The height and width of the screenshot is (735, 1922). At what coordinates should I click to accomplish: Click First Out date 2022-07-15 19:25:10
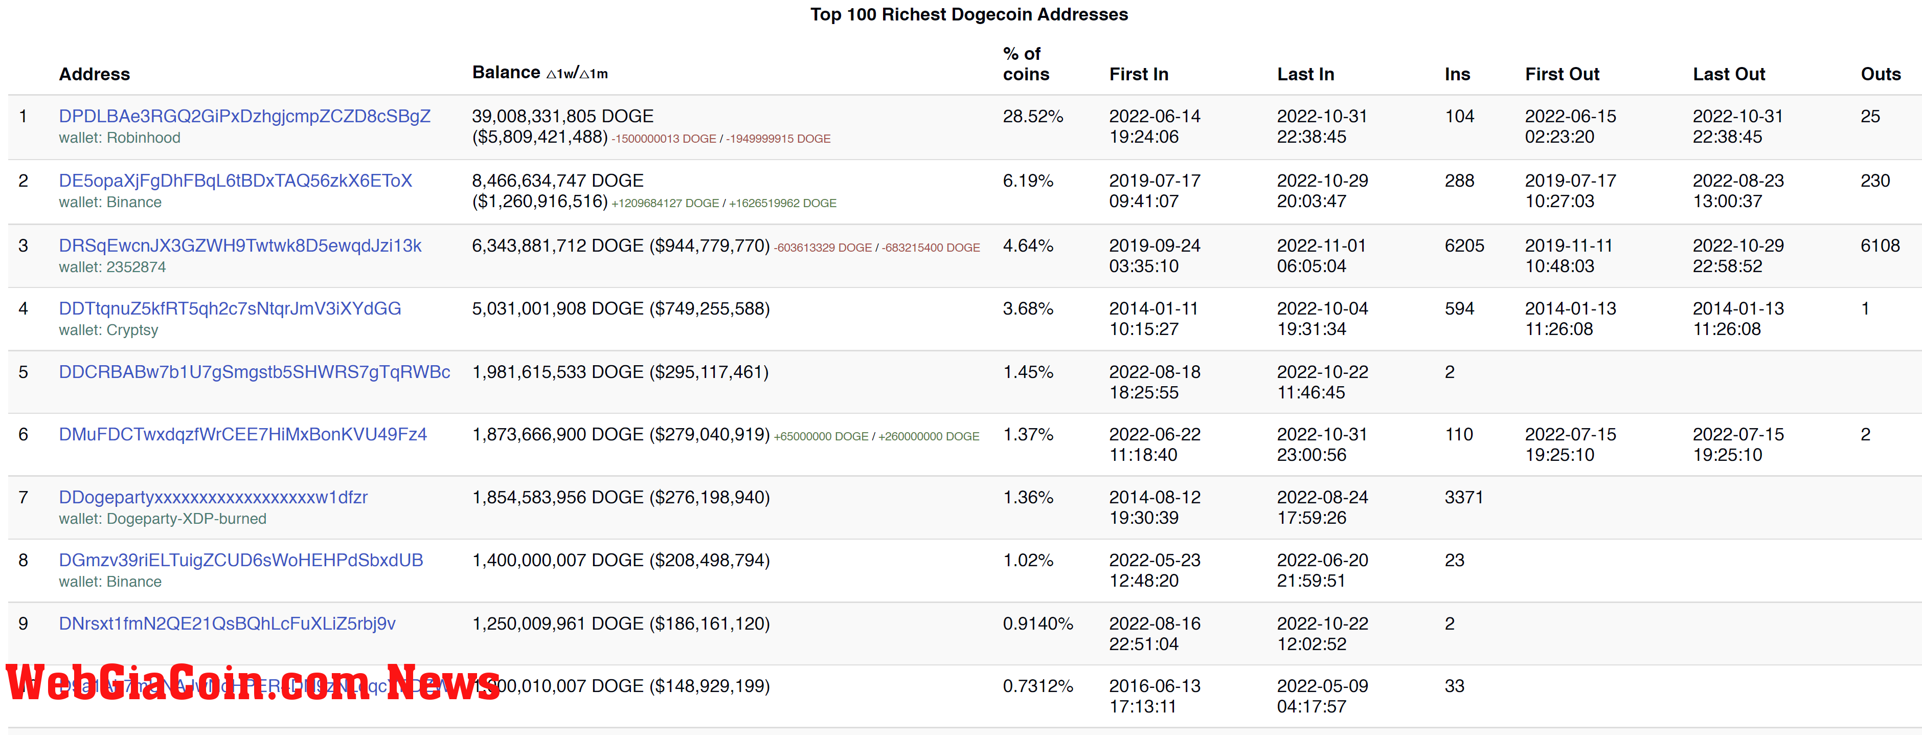[x=1571, y=444]
